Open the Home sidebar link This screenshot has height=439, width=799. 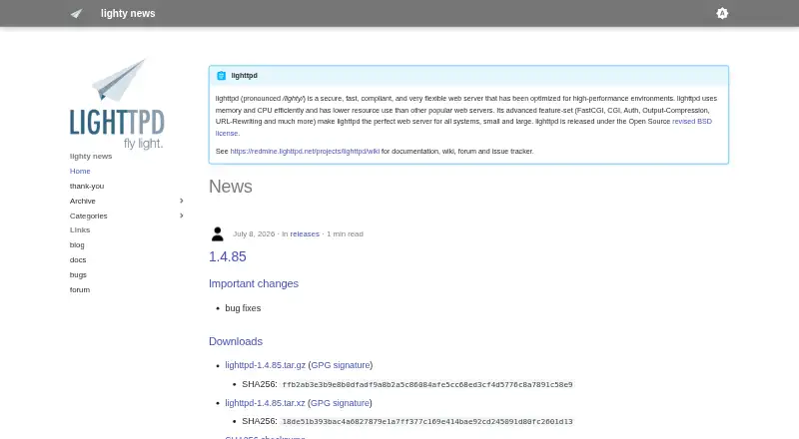coord(80,172)
